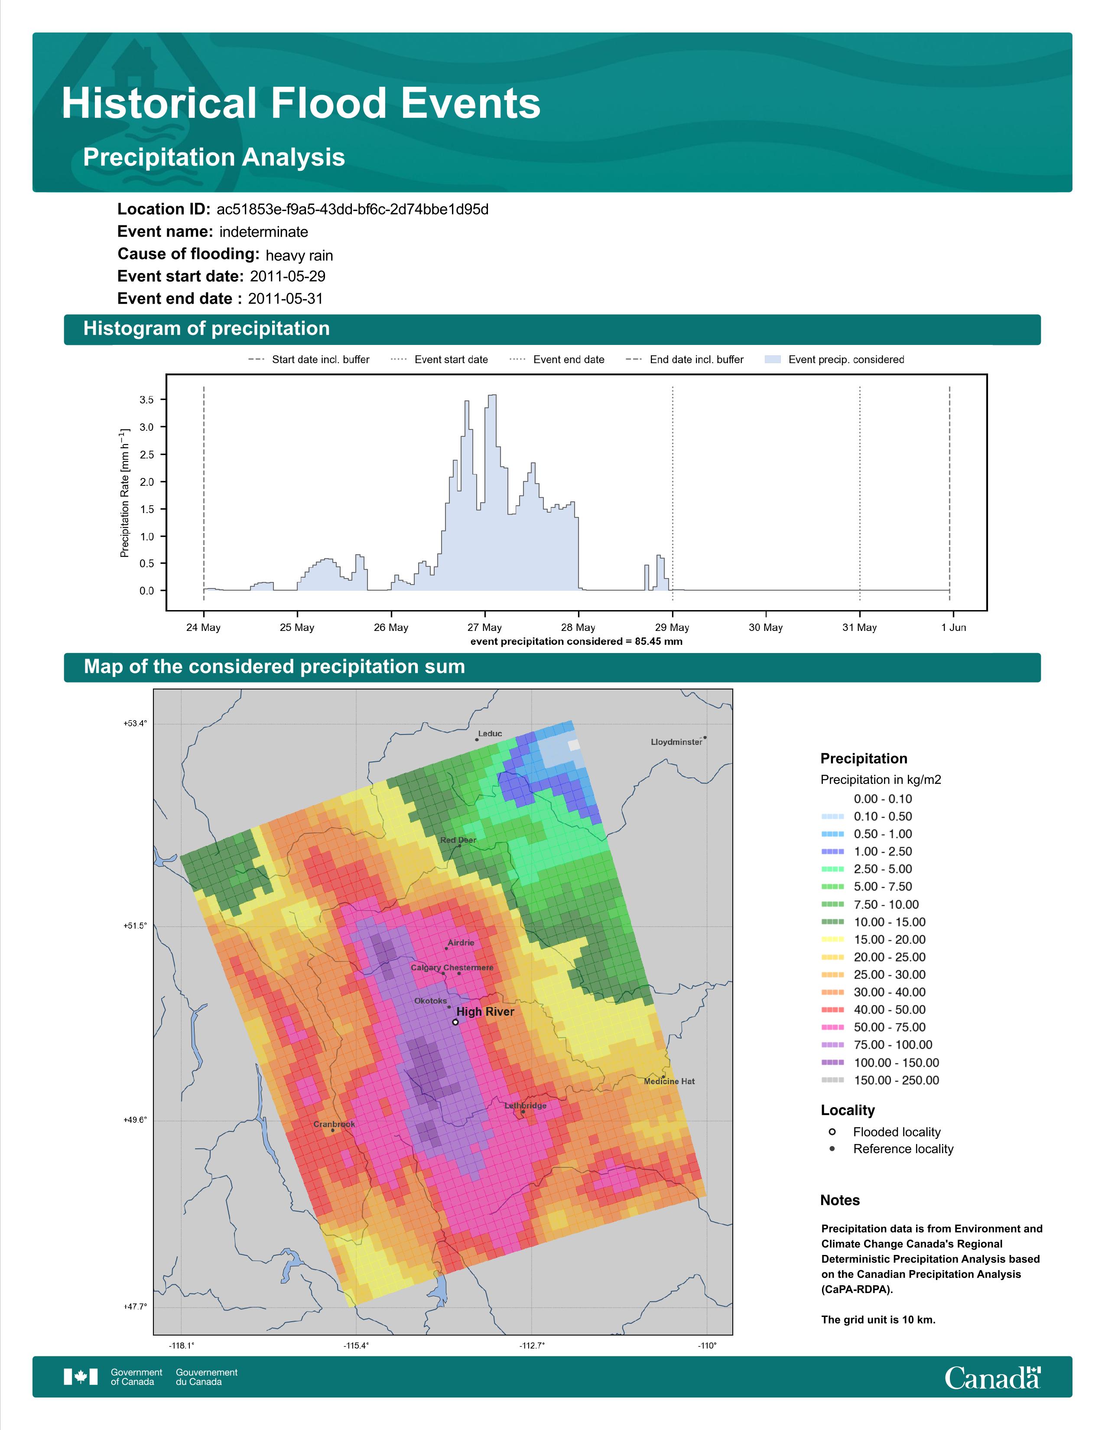Click the Cranbrook reference locality dot
Viewport: 1105px width, 1430px height.
click(x=332, y=1130)
